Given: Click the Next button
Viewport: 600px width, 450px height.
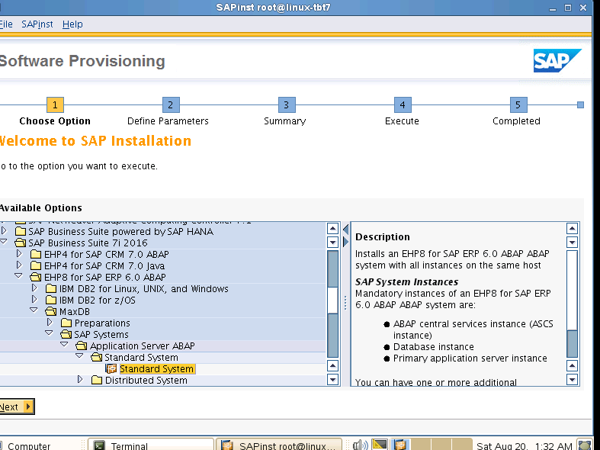Looking at the screenshot, I should 17,407.
